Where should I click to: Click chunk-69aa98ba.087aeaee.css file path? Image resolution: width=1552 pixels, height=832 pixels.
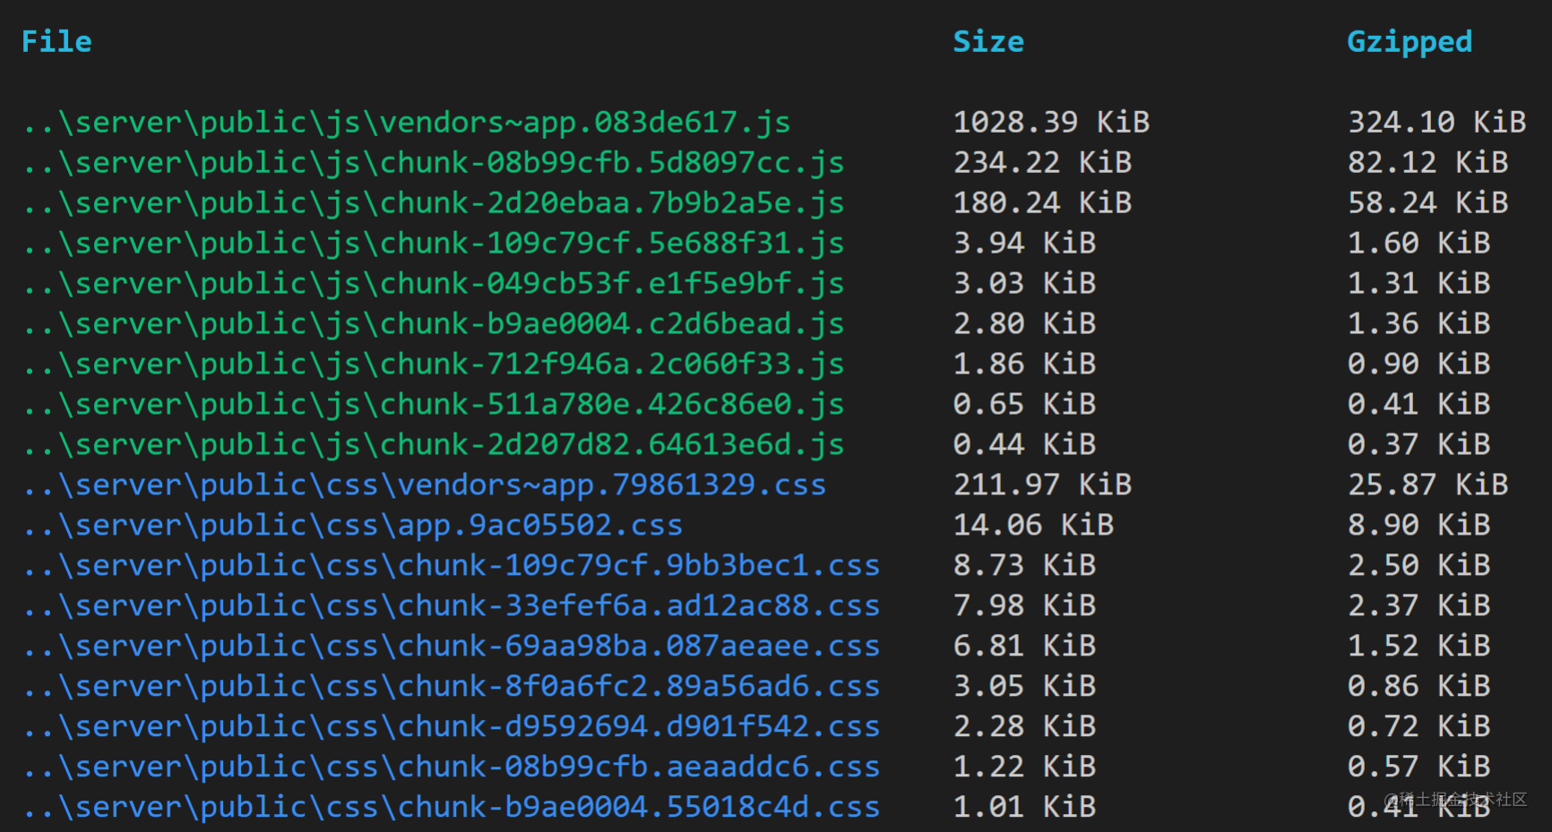pos(452,647)
